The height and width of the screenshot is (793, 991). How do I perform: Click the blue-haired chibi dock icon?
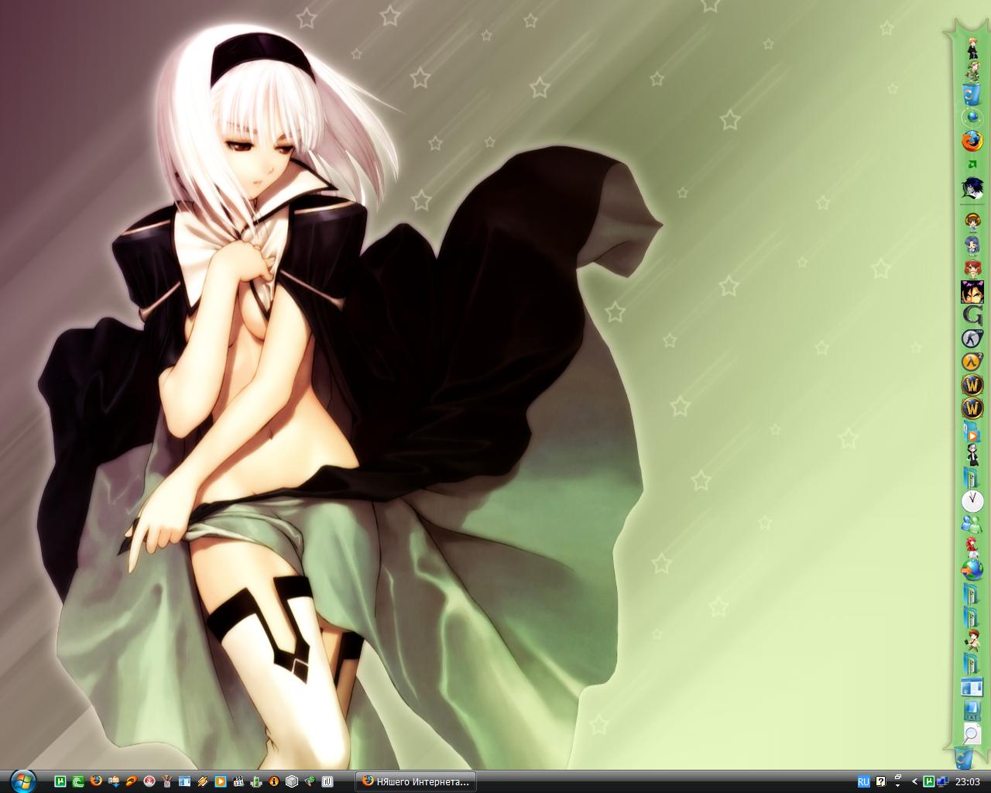972,245
